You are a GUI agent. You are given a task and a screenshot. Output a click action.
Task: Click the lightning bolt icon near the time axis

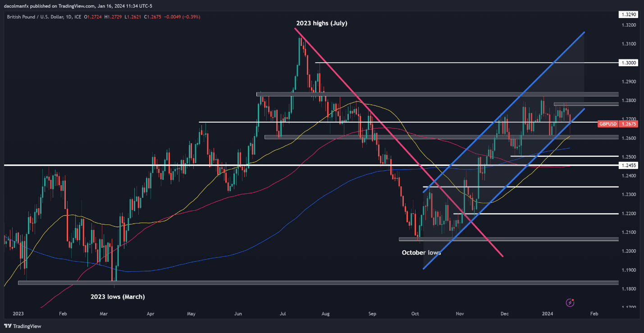(570, 302)
